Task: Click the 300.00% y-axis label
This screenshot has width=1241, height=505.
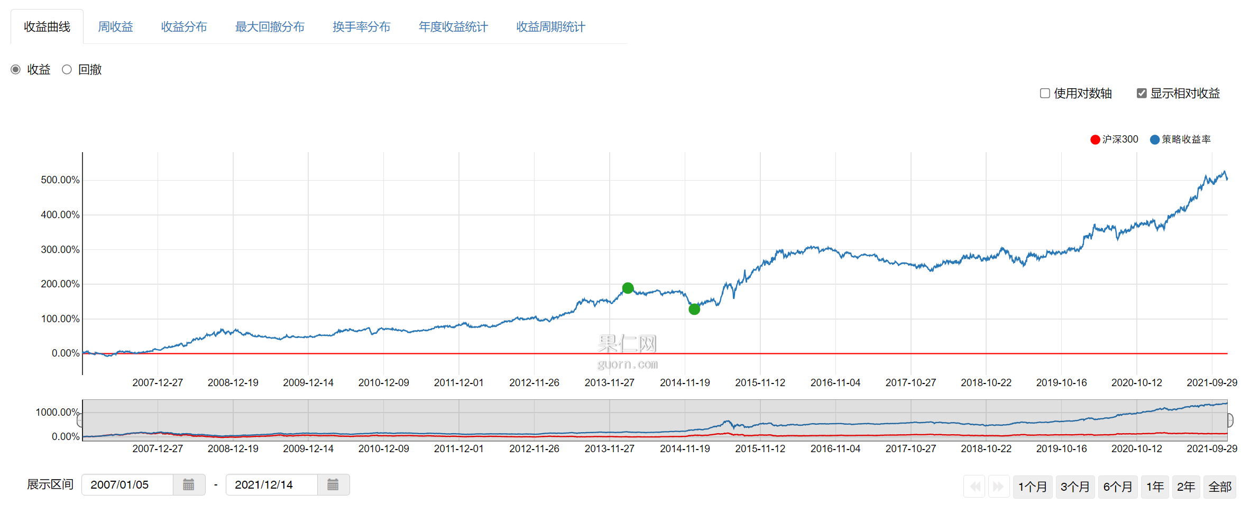Action: pyautogui.click(x=60, y=250)
